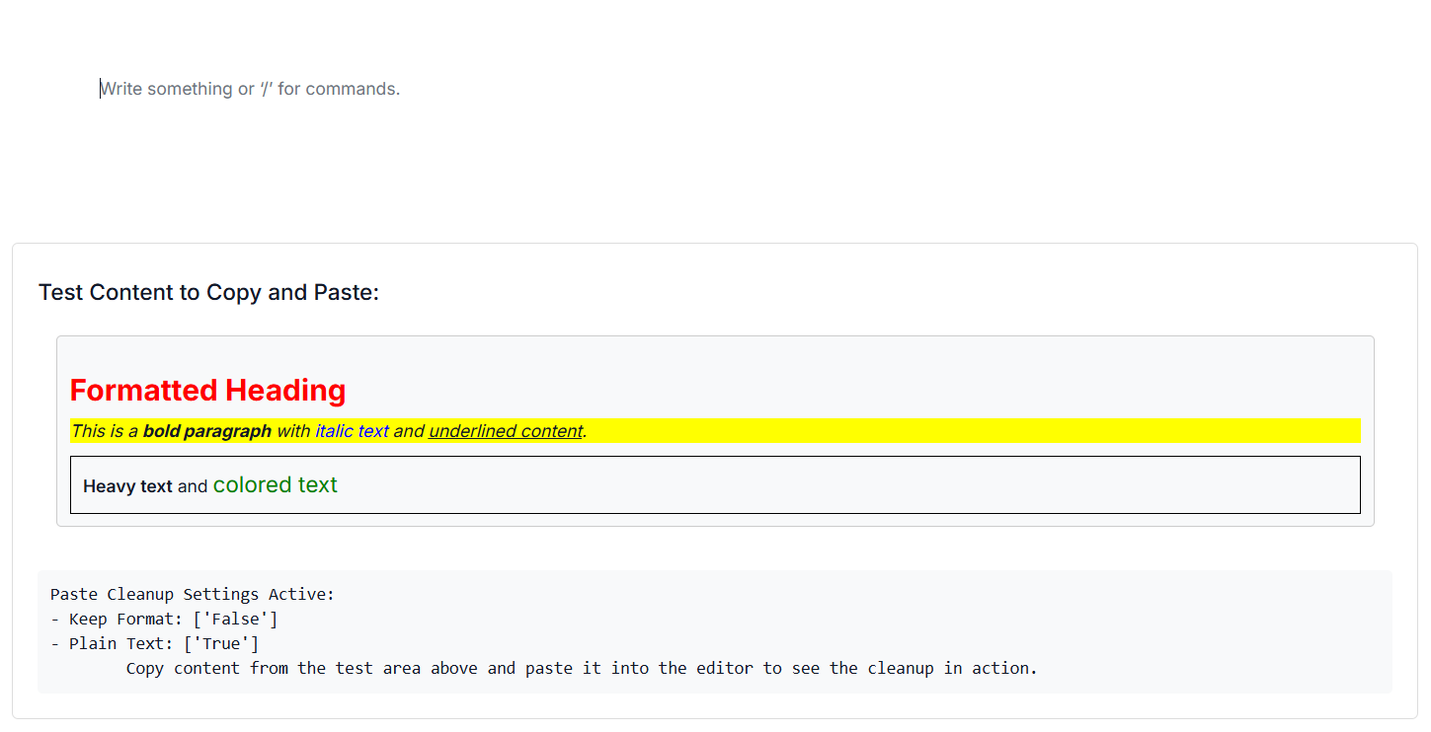Click the blue 'italic text' words
1431x732 pixels.
(x=352, y=431)
